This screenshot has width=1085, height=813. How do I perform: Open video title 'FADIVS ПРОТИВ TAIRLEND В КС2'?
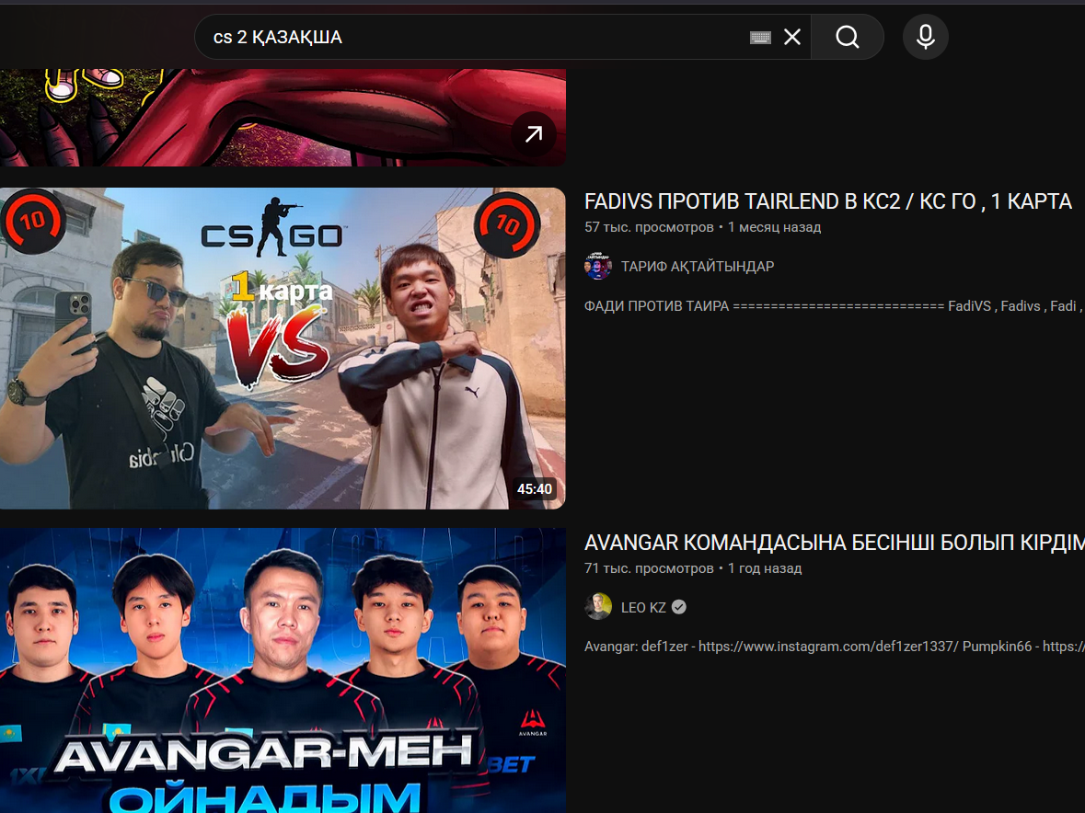click(x=827, y=201)
